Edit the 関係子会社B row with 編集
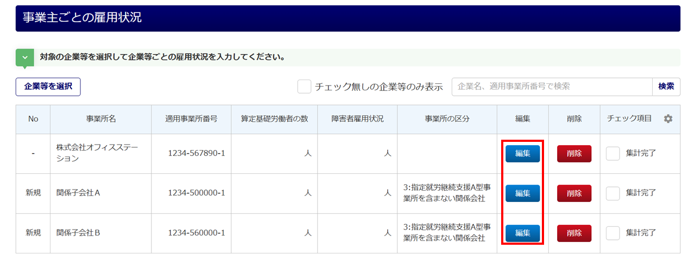 coord(522,233)
